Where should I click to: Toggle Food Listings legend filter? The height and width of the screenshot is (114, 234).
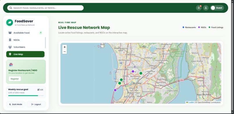pyautogui.click(x=216, y=27)
